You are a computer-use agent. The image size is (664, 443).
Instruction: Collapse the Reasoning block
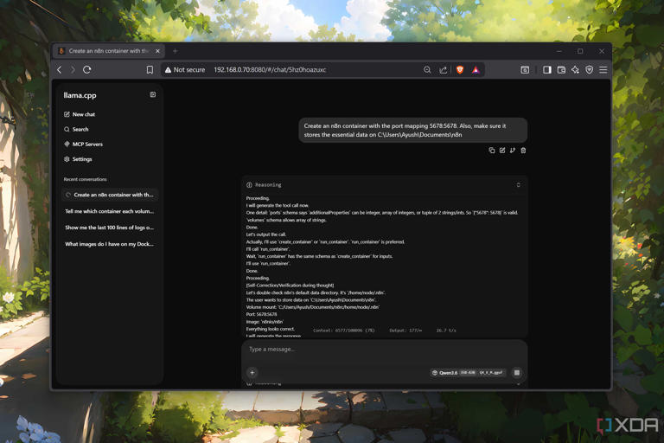pyautogui.click(x=519, y=185)
